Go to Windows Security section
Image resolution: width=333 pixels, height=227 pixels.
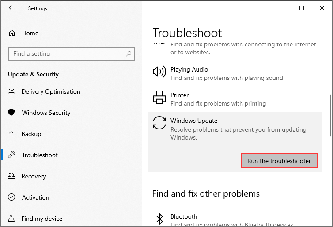46,113
